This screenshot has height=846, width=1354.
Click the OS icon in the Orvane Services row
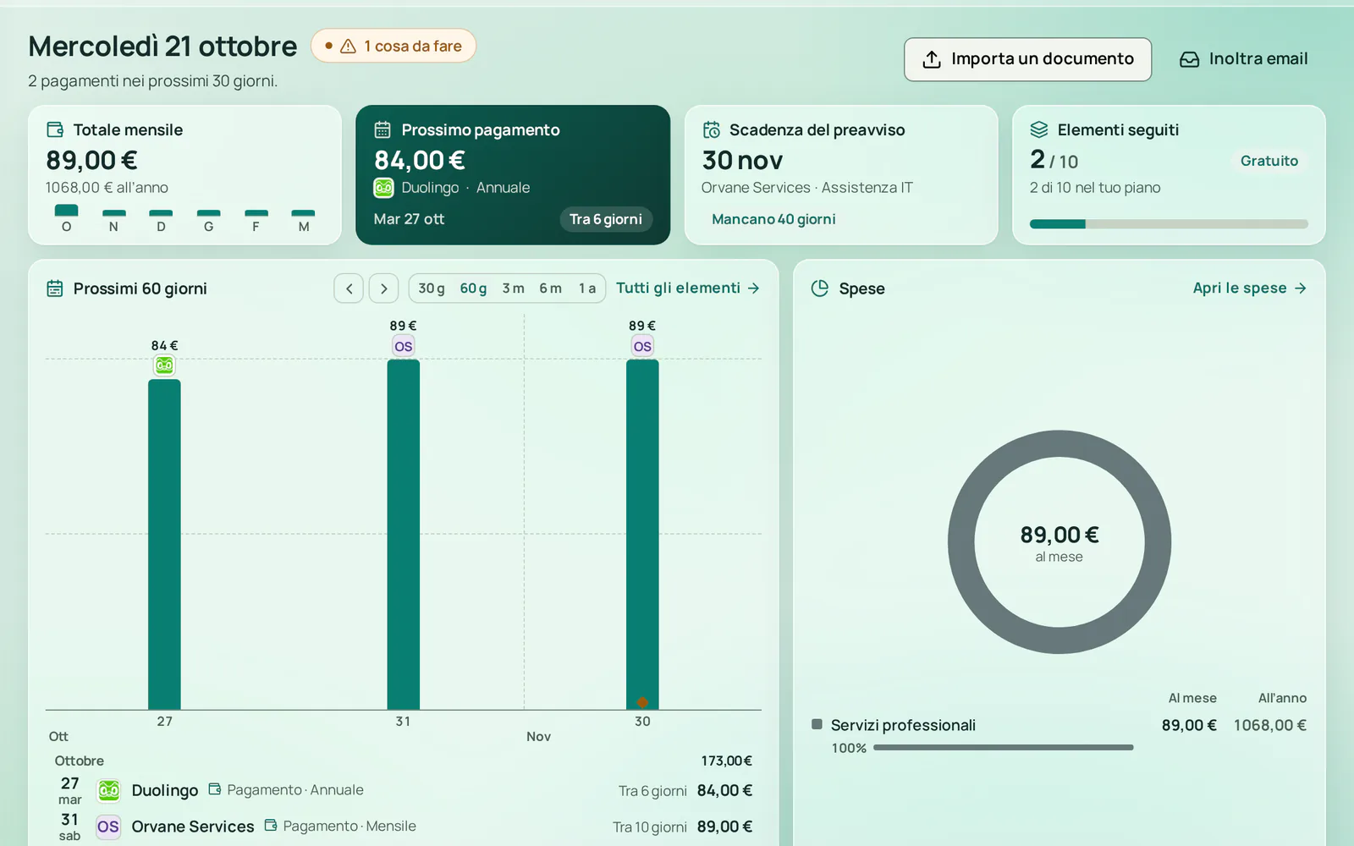click(x=108, y=827)
